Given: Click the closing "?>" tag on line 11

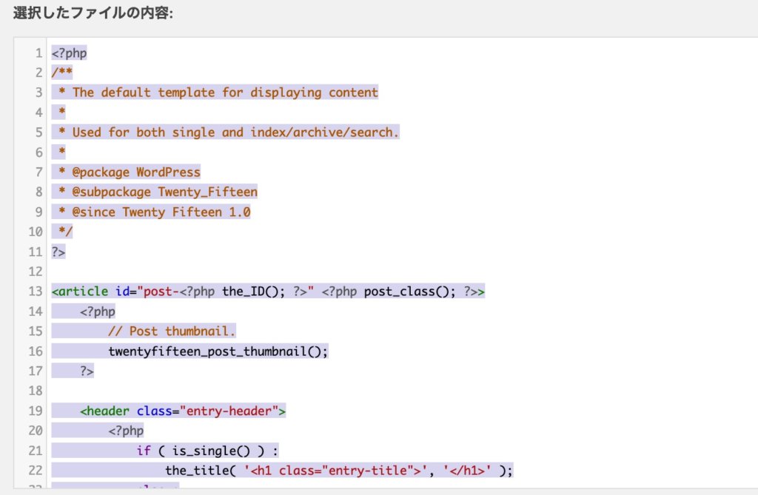Looking at the screenshot, I should (58, 252).
